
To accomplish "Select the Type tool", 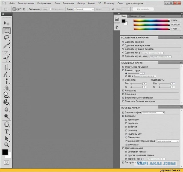I will [7, 131].
